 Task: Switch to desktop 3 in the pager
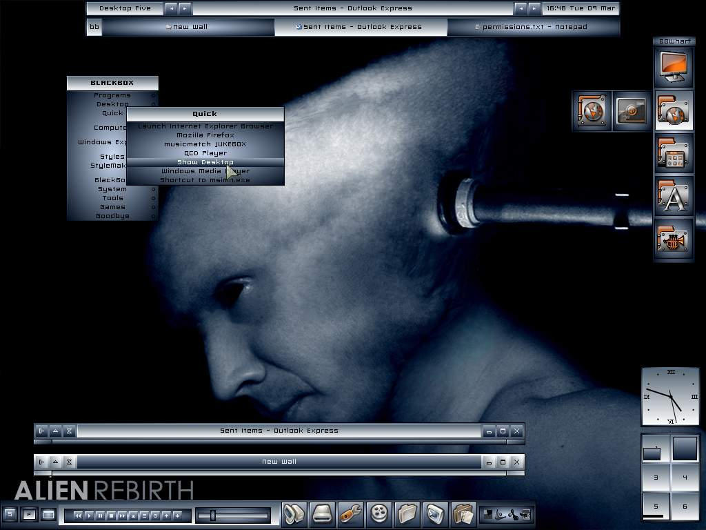[656, 478]
